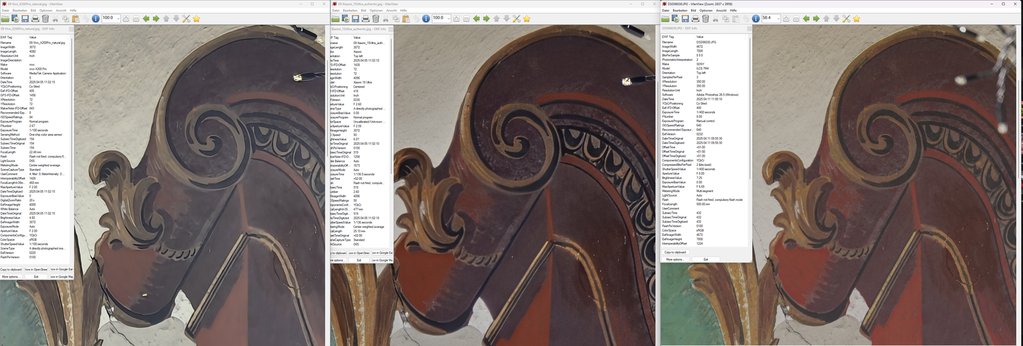Start slideshow icon in Vivo X200Pro window

coord(15,19)
